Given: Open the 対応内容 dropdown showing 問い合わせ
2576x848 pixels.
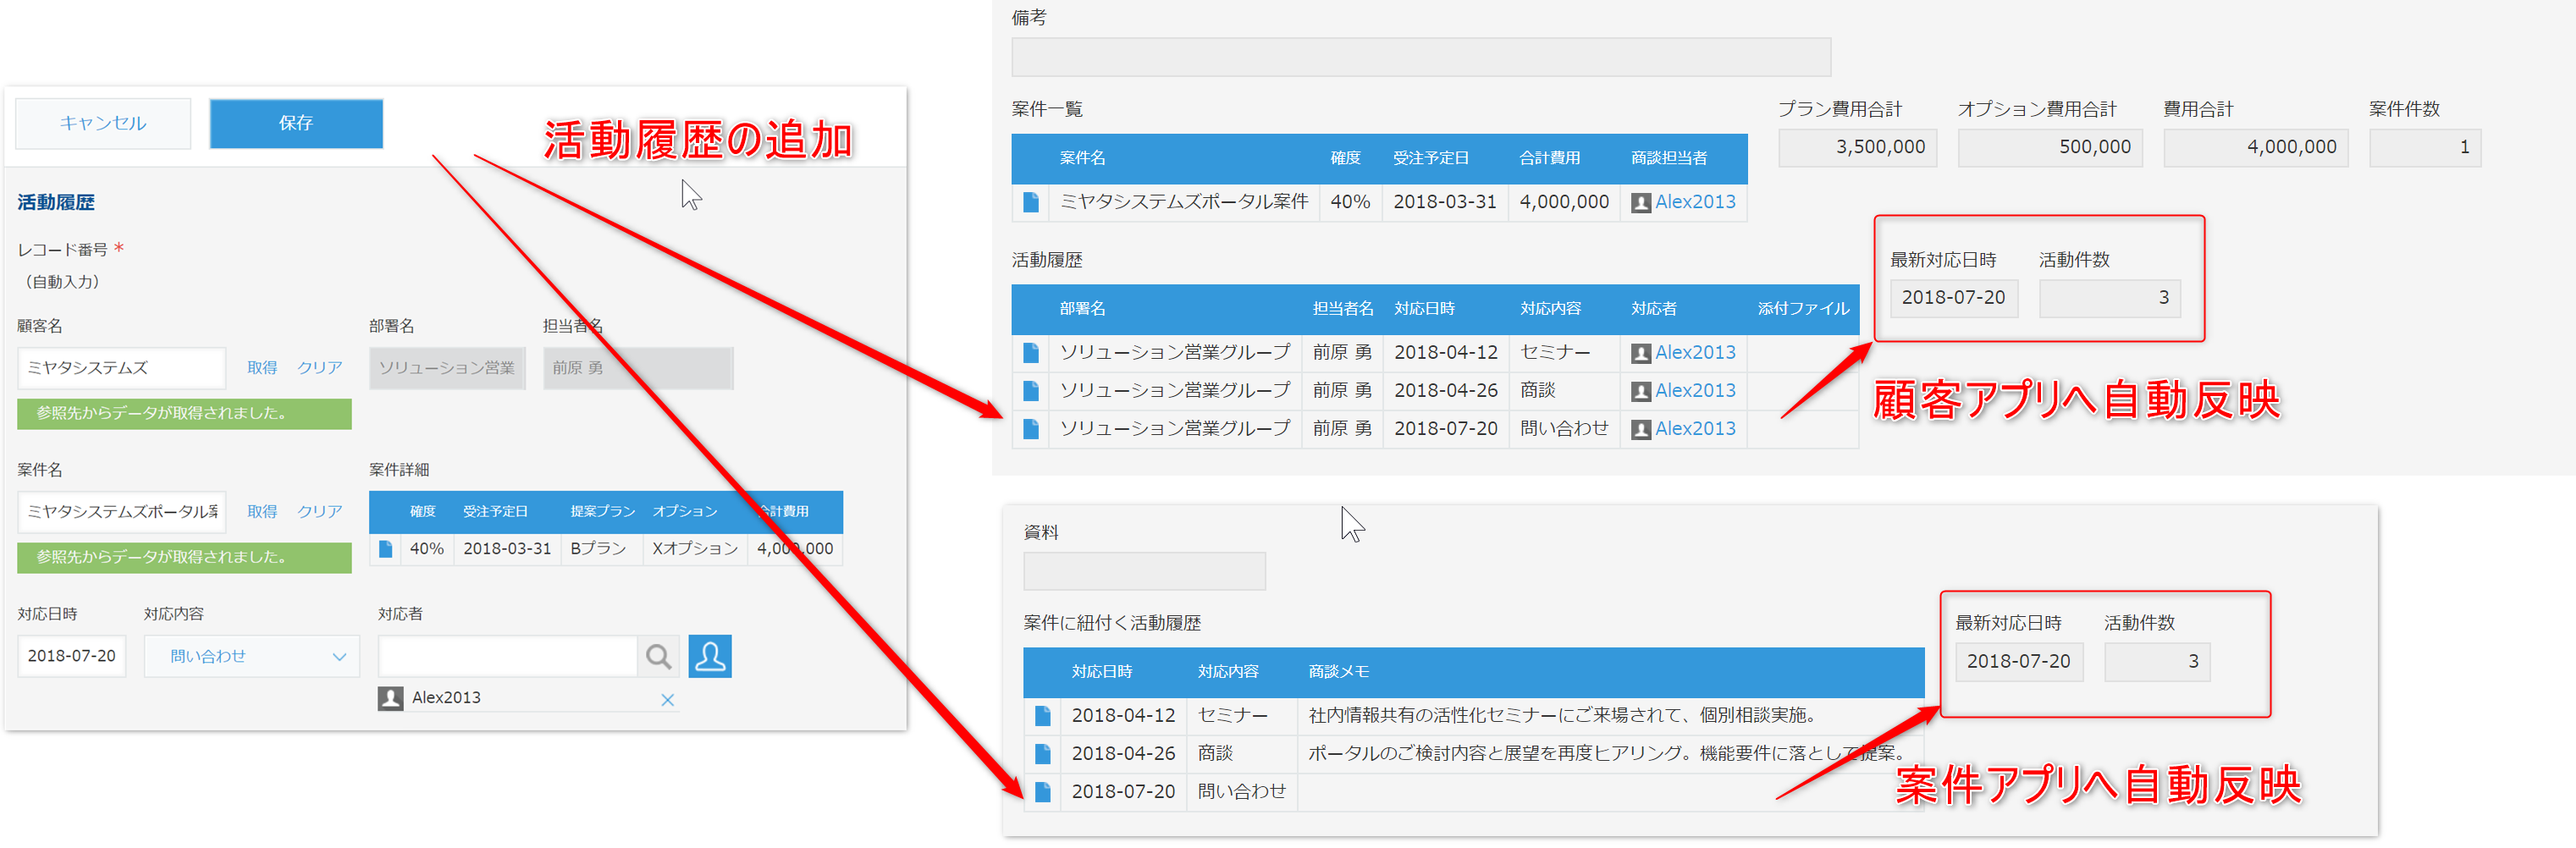Looking at the screenshot, I should tap(252, 656).
